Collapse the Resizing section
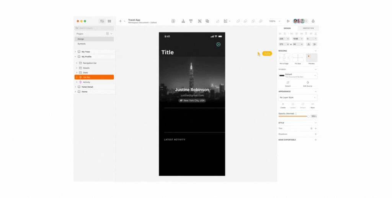The width and height of the screenshot is (392, 198). pyautogui.click(x=315, y=51)
